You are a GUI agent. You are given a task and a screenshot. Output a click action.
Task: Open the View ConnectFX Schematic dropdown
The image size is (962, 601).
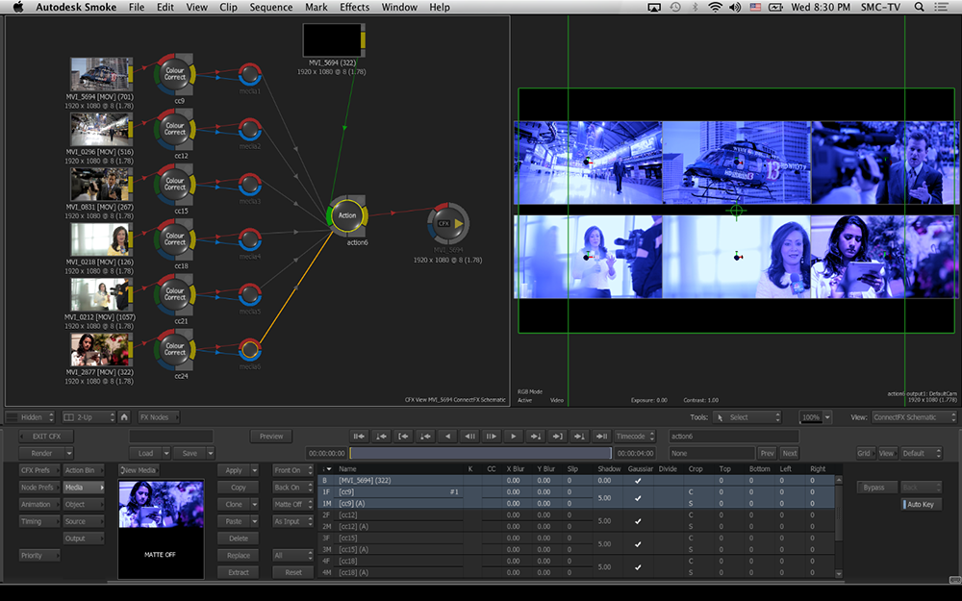[912, 417]
